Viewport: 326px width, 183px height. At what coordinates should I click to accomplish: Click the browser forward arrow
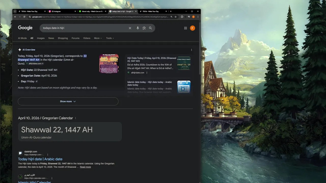[x=20, y=17]
